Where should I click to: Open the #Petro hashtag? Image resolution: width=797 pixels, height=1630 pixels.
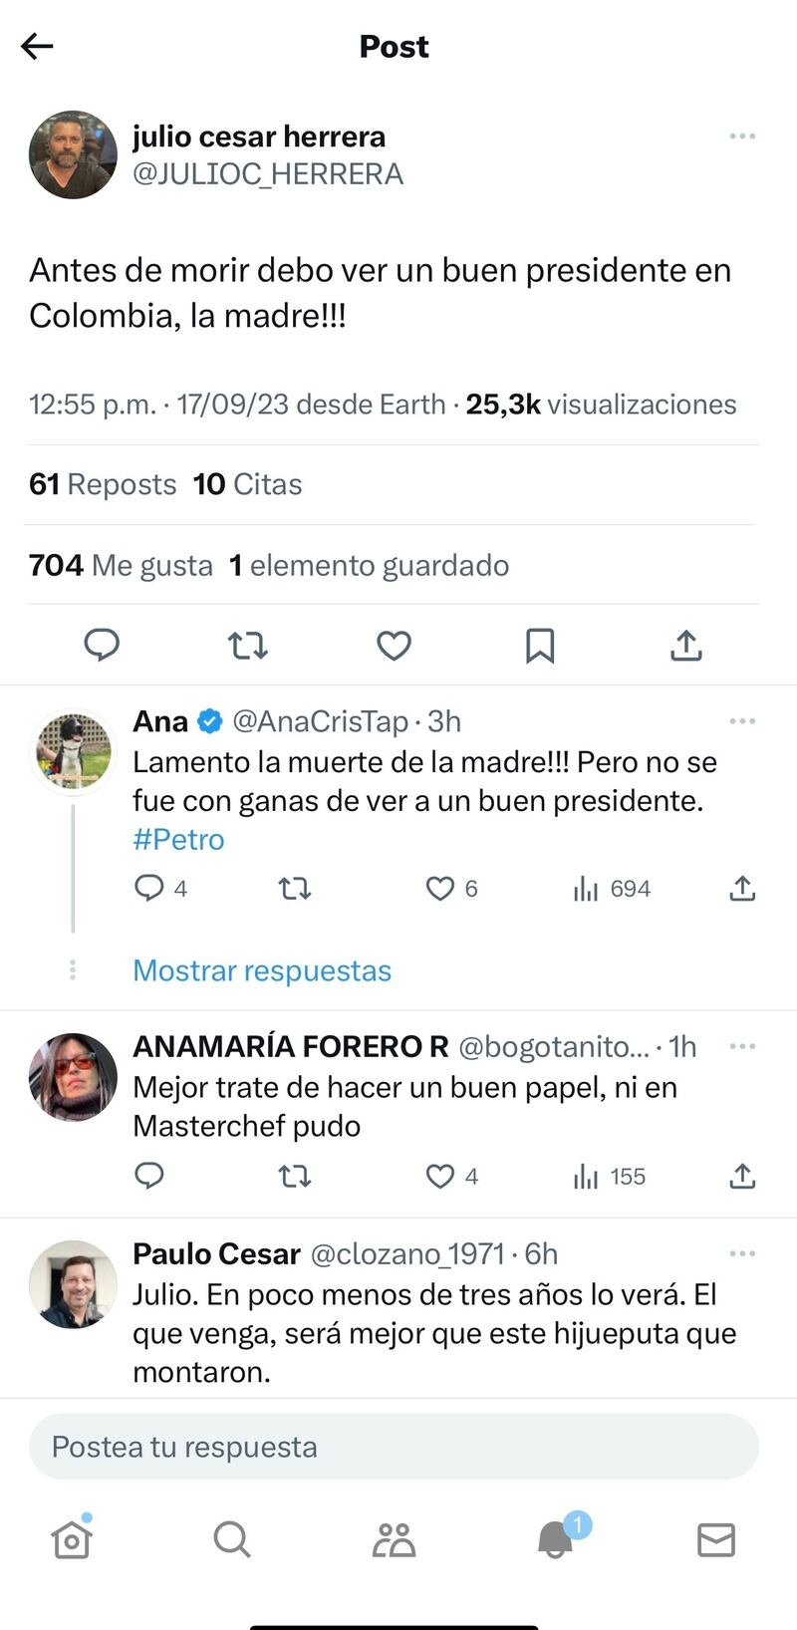(179, 840)
